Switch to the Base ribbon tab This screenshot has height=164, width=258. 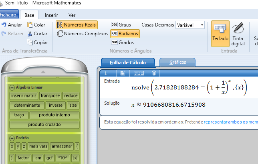tap(29, 15)
